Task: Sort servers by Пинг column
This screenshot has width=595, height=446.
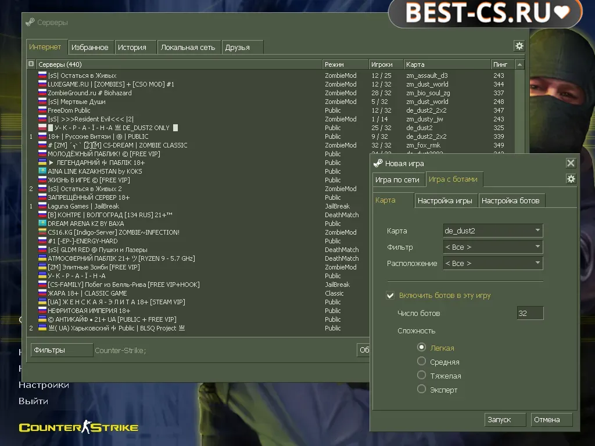Action: (503, 64)
